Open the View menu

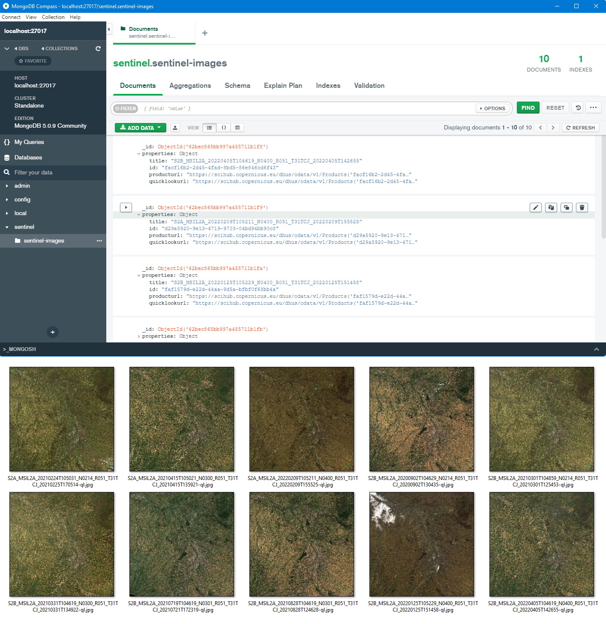point(31,17)
